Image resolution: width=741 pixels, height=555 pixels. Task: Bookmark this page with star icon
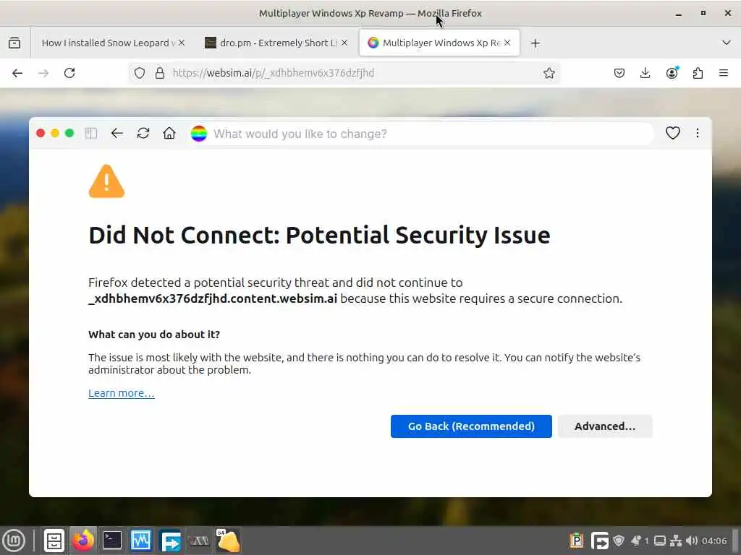point(549,73)
